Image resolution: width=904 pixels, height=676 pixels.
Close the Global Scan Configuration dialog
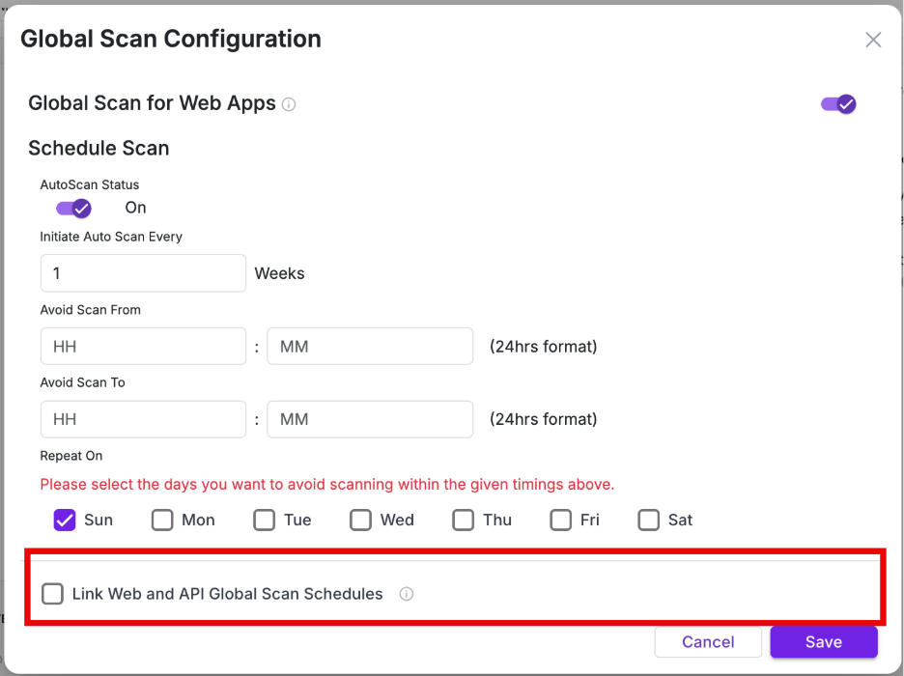tap(873, 40)
